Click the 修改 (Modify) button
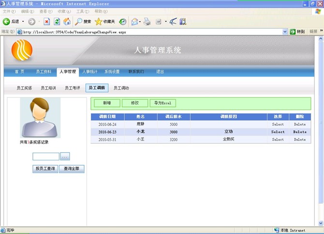Screen dimensions: 324x234 click(135, 103)
